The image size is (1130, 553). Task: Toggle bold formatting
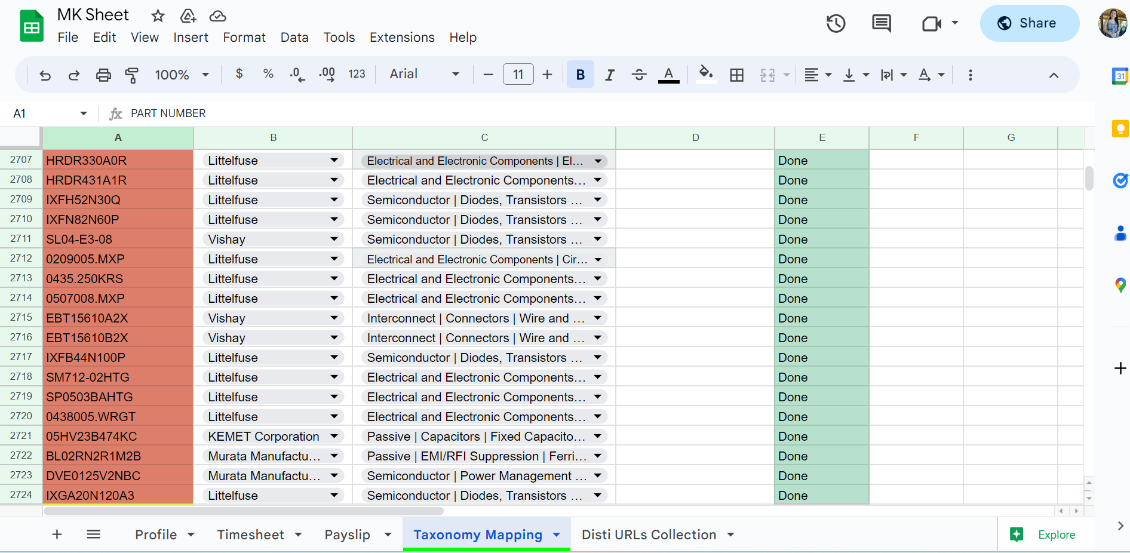tap(581, 75)
